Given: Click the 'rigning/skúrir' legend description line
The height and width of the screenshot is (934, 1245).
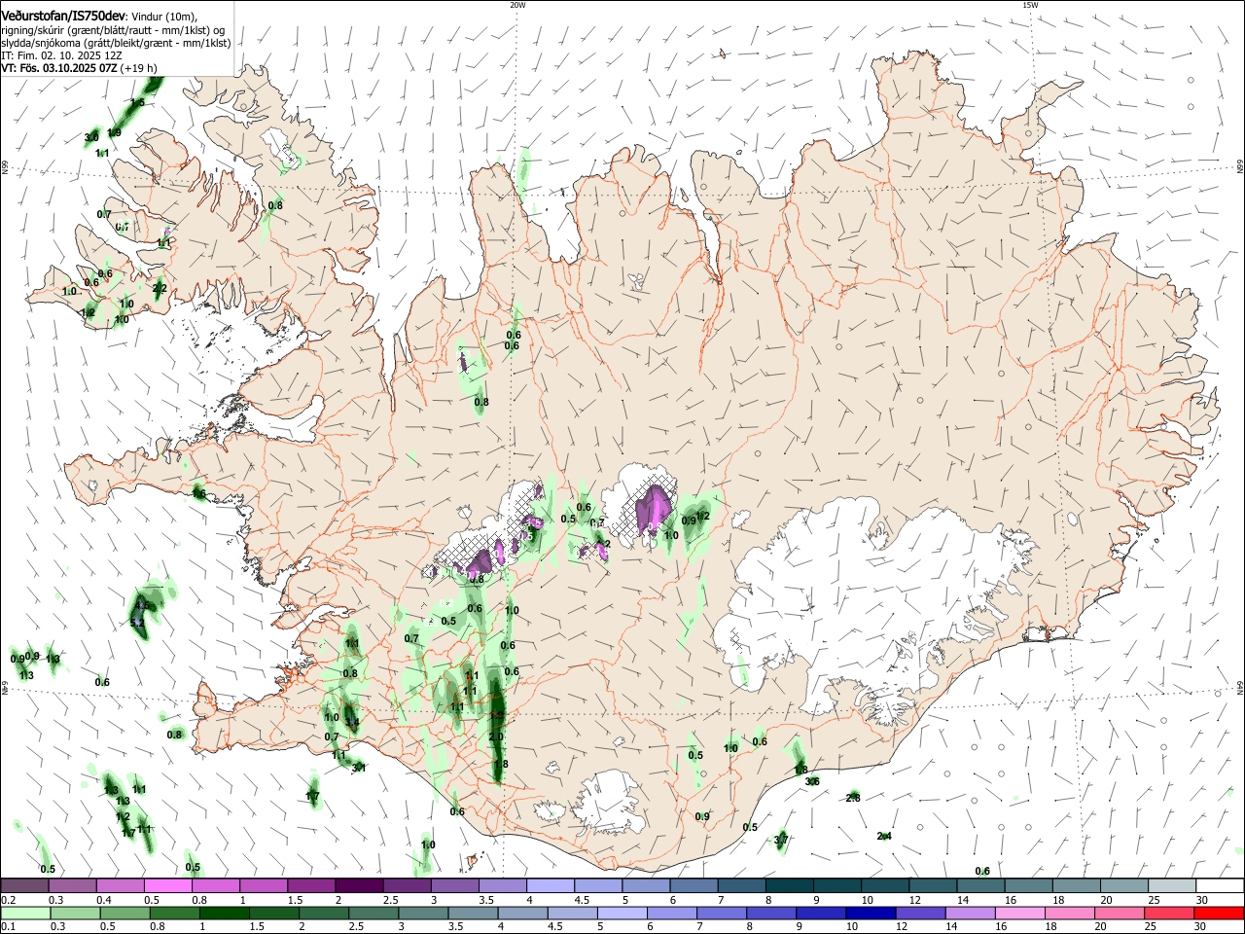Looking at the screenshot, I should (113, 30).
